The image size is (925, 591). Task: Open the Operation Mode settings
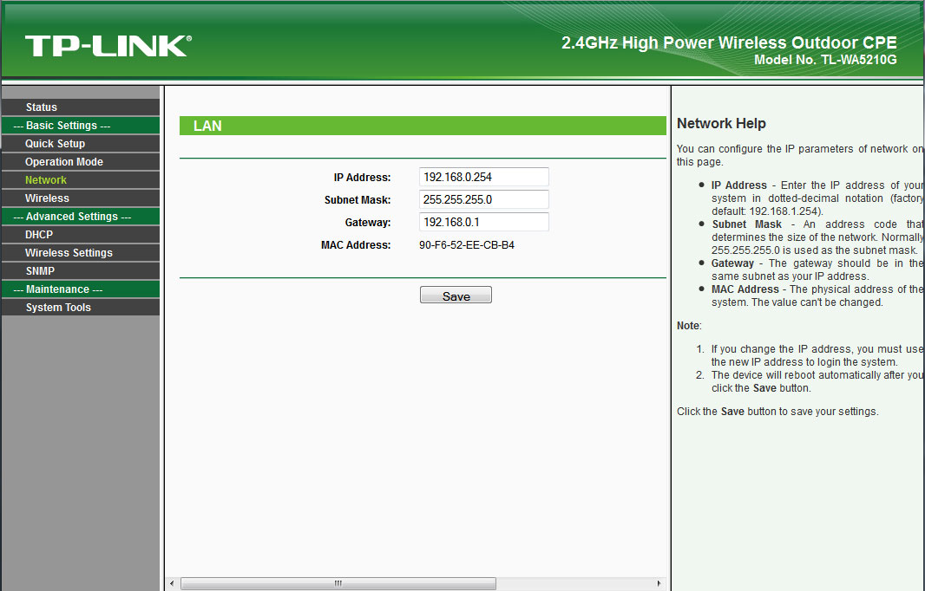(63, 161)
